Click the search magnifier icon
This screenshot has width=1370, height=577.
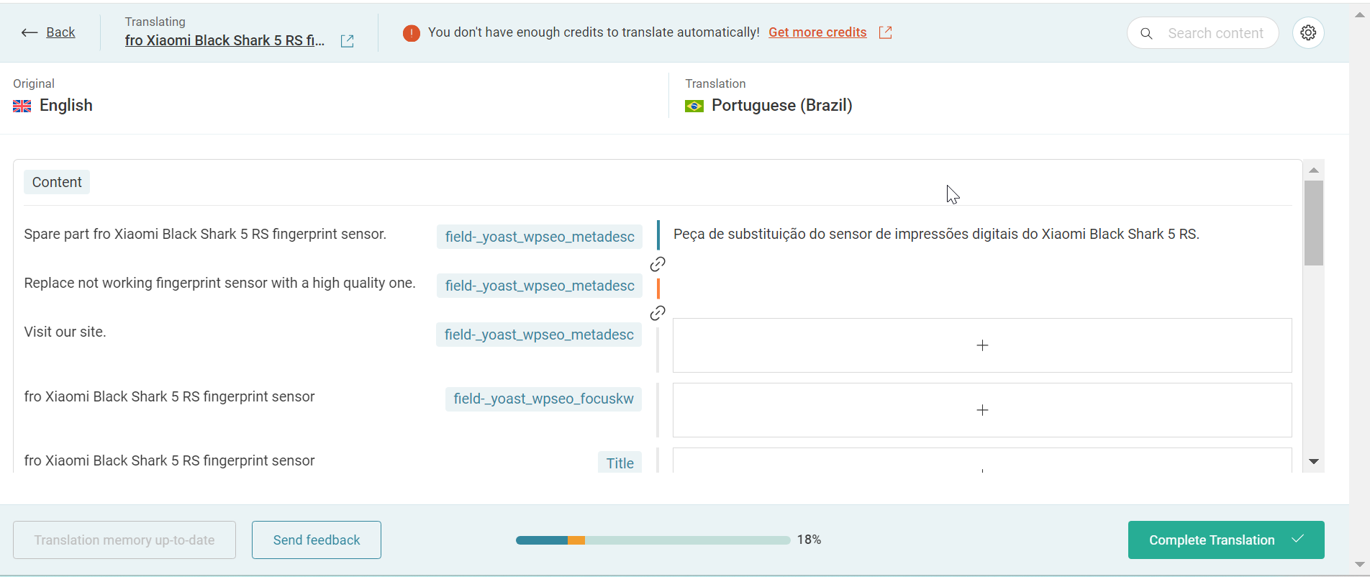(1147, 34)
